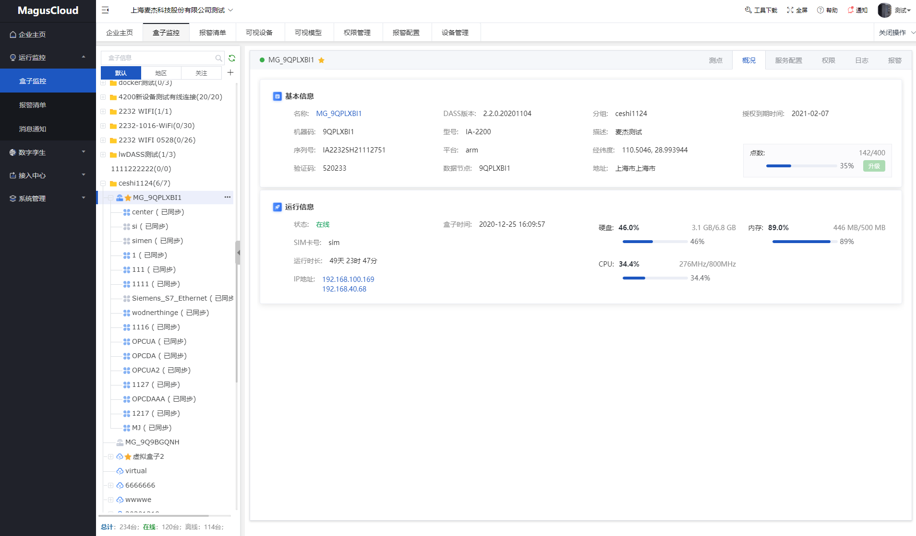Select the wodnerthinge tree node
Screen dimensions: 916x536
coord(166,313)
